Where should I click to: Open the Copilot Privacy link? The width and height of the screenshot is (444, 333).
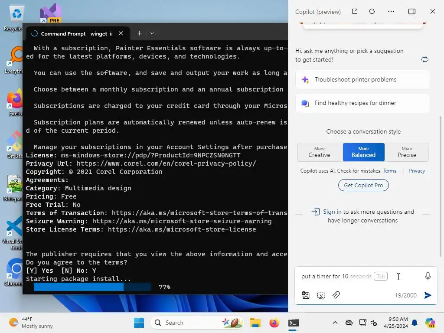pyautogui.click(x=417, y=171)
